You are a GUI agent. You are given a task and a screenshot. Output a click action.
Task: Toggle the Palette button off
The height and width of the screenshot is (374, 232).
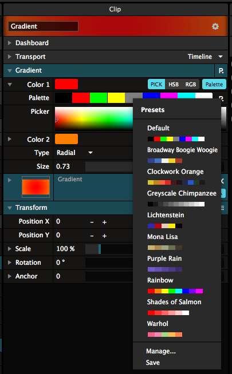(x=214, y=84)
